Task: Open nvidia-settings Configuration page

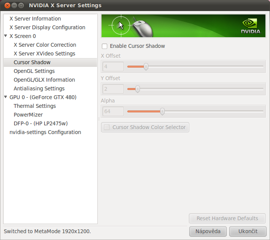Action: tap(45, 132)
